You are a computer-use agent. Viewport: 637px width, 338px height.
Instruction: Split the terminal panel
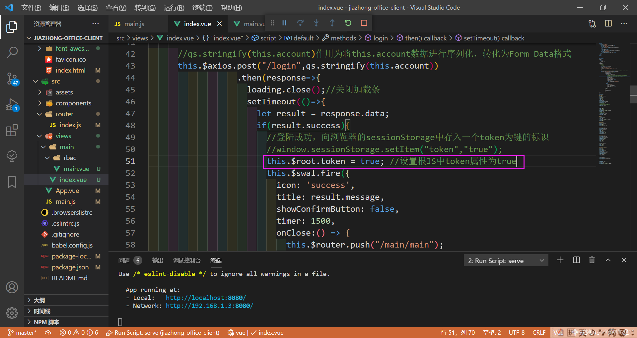pyautogui.click(x=577, y=260)
